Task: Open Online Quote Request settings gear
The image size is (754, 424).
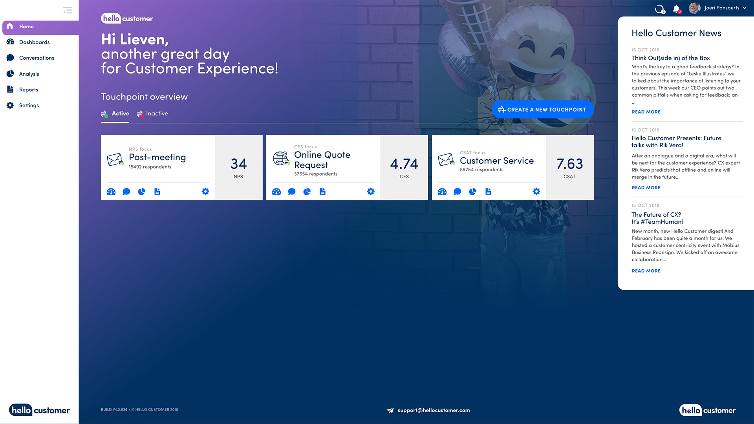Action: pyautogui.click(x=371, y=192)
